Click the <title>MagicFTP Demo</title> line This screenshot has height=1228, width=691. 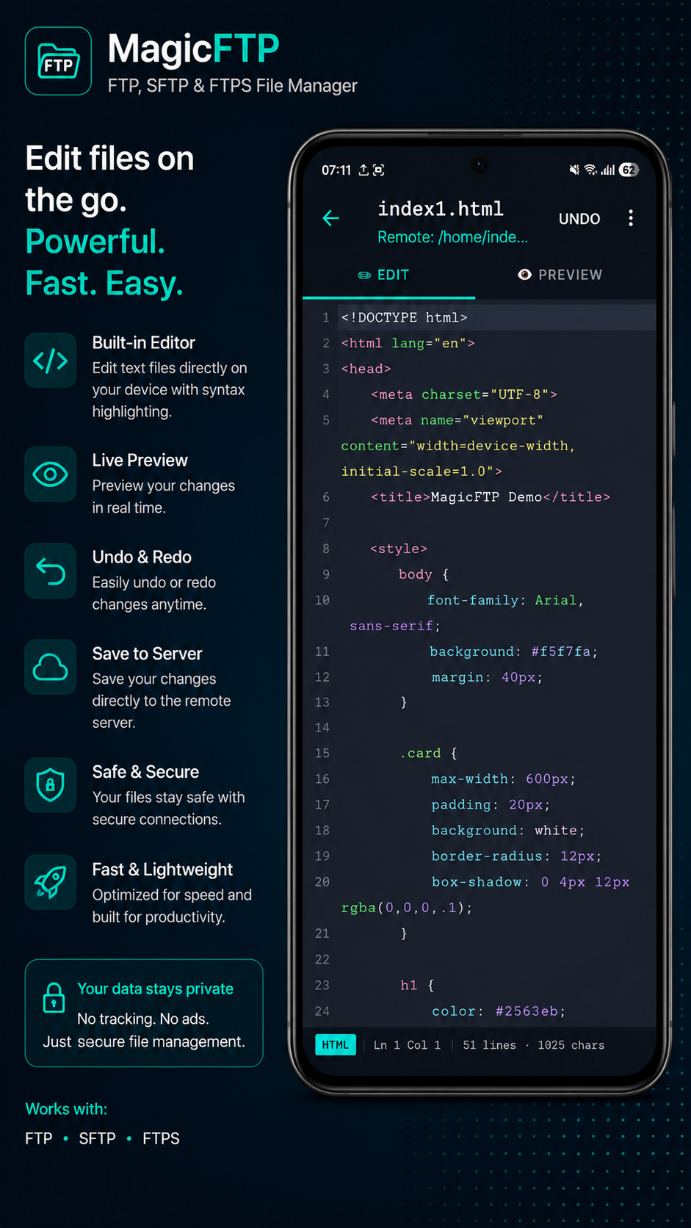(491, 497)
